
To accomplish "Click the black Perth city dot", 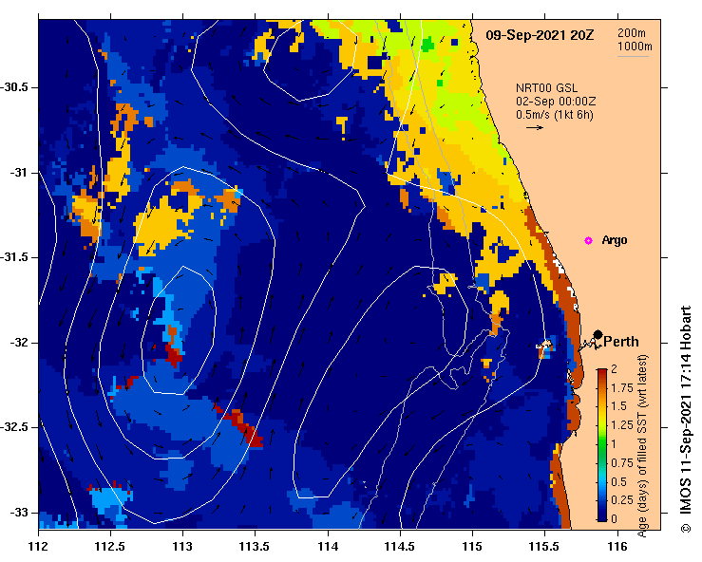I will click(x=598, y=335).
